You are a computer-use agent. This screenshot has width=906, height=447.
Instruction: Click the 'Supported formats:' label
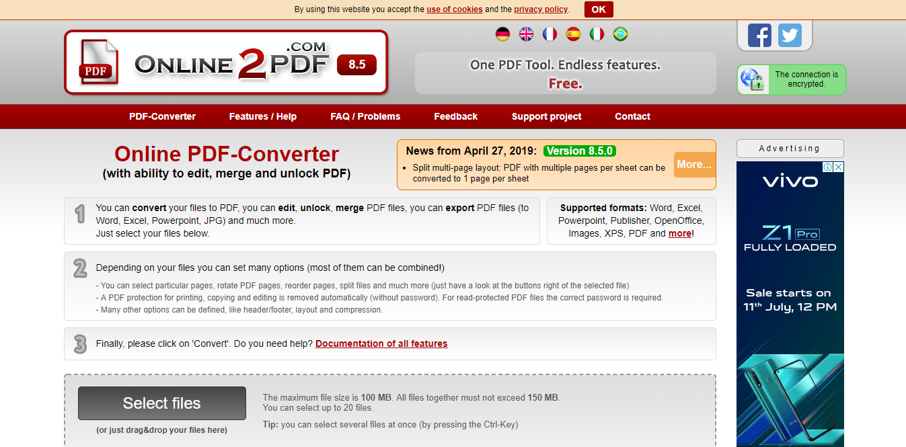(x=603, y=208)
